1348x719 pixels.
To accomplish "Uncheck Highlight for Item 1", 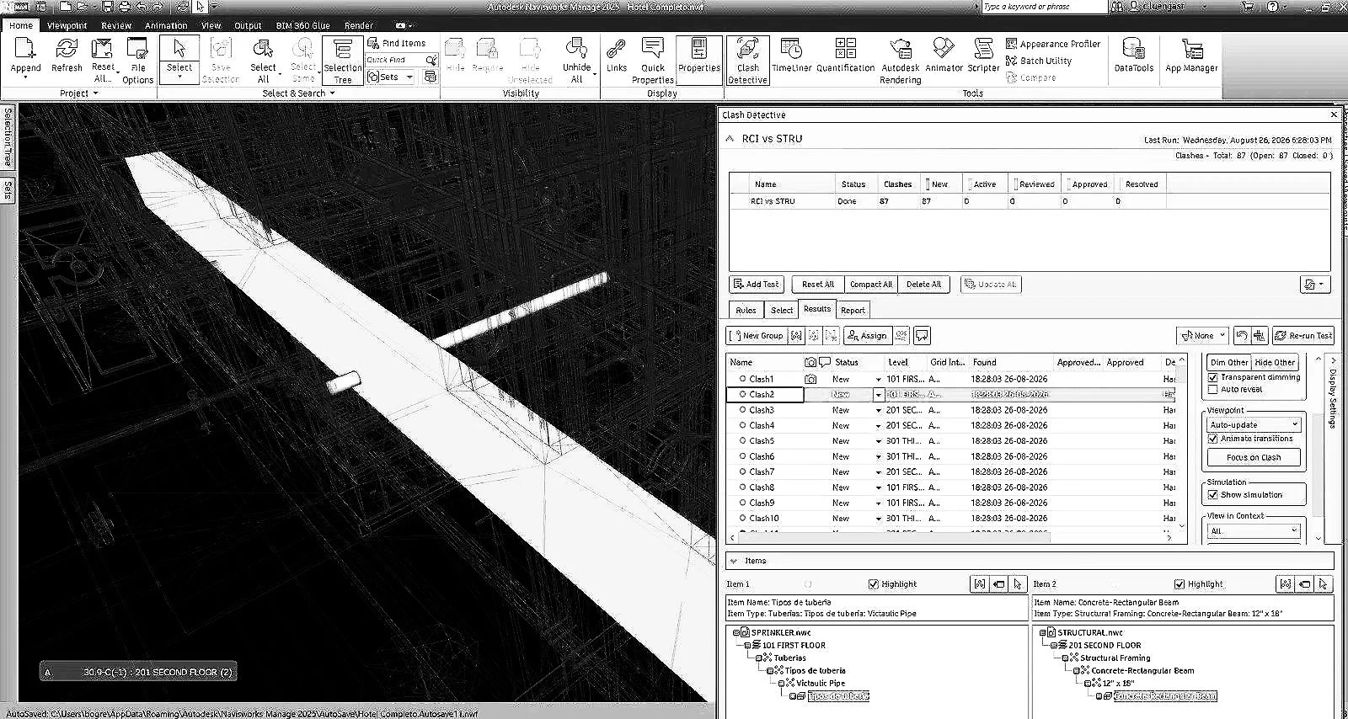I will tap(873, 583).
